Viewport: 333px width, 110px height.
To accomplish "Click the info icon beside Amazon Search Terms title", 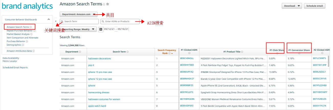I will [104, 4].
